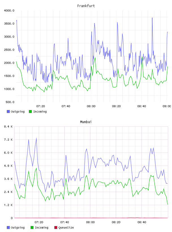Click Frankfurt legend label Incoming

40,111
